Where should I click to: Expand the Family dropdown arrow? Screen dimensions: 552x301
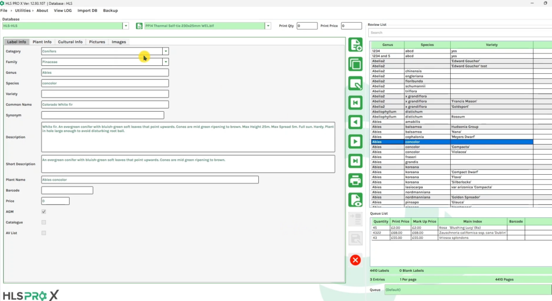coord(165,61)
